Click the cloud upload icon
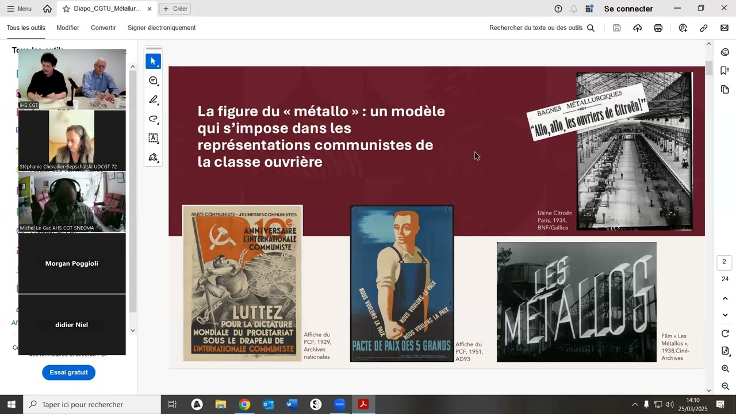 [x=637, y=28]
